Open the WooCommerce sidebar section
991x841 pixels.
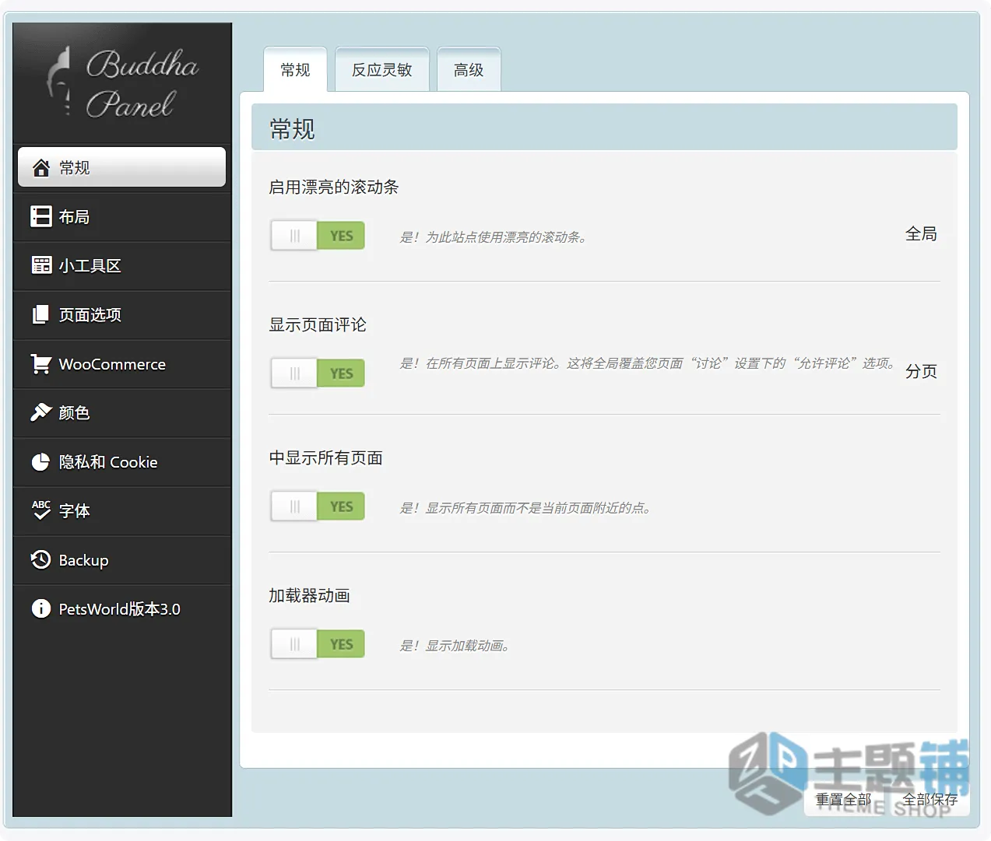(122, 364)
